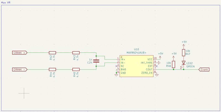This screenshot has width=221, height=112.
Task: Click the COUT pin name
Action: (x=149, y=69)
